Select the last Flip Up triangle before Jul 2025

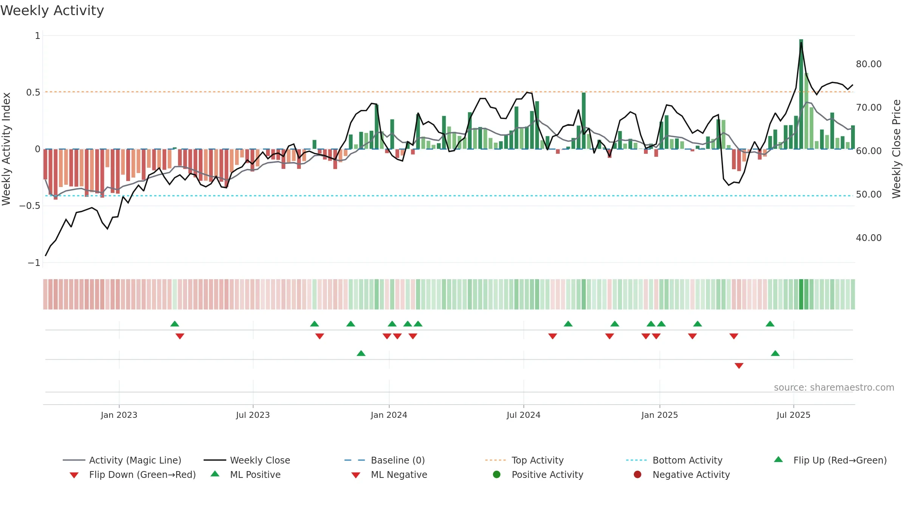point(770,324)
